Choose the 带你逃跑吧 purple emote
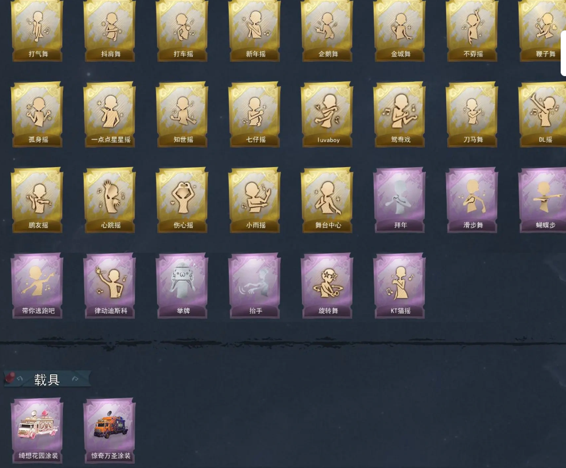The image size is (566, 468). pyautogui.click(x=38, y=285)
